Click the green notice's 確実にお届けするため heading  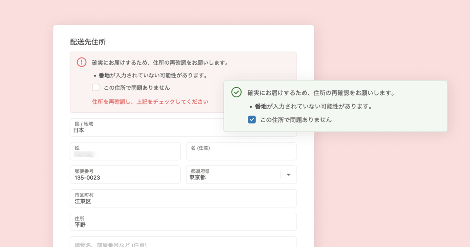[x=321, y=93]
